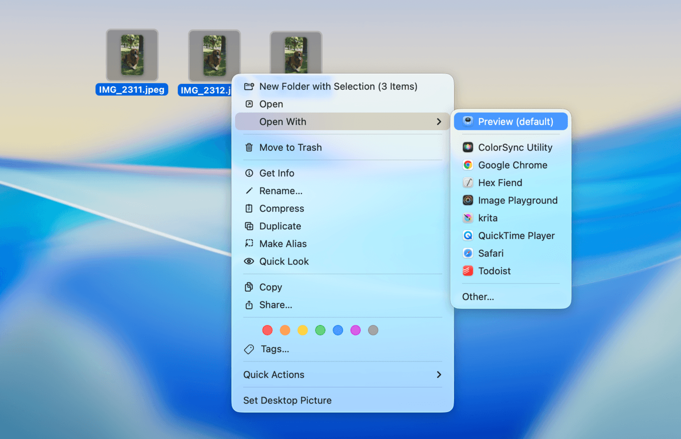
Task: Open with Todoist
Action: [511, 271]
